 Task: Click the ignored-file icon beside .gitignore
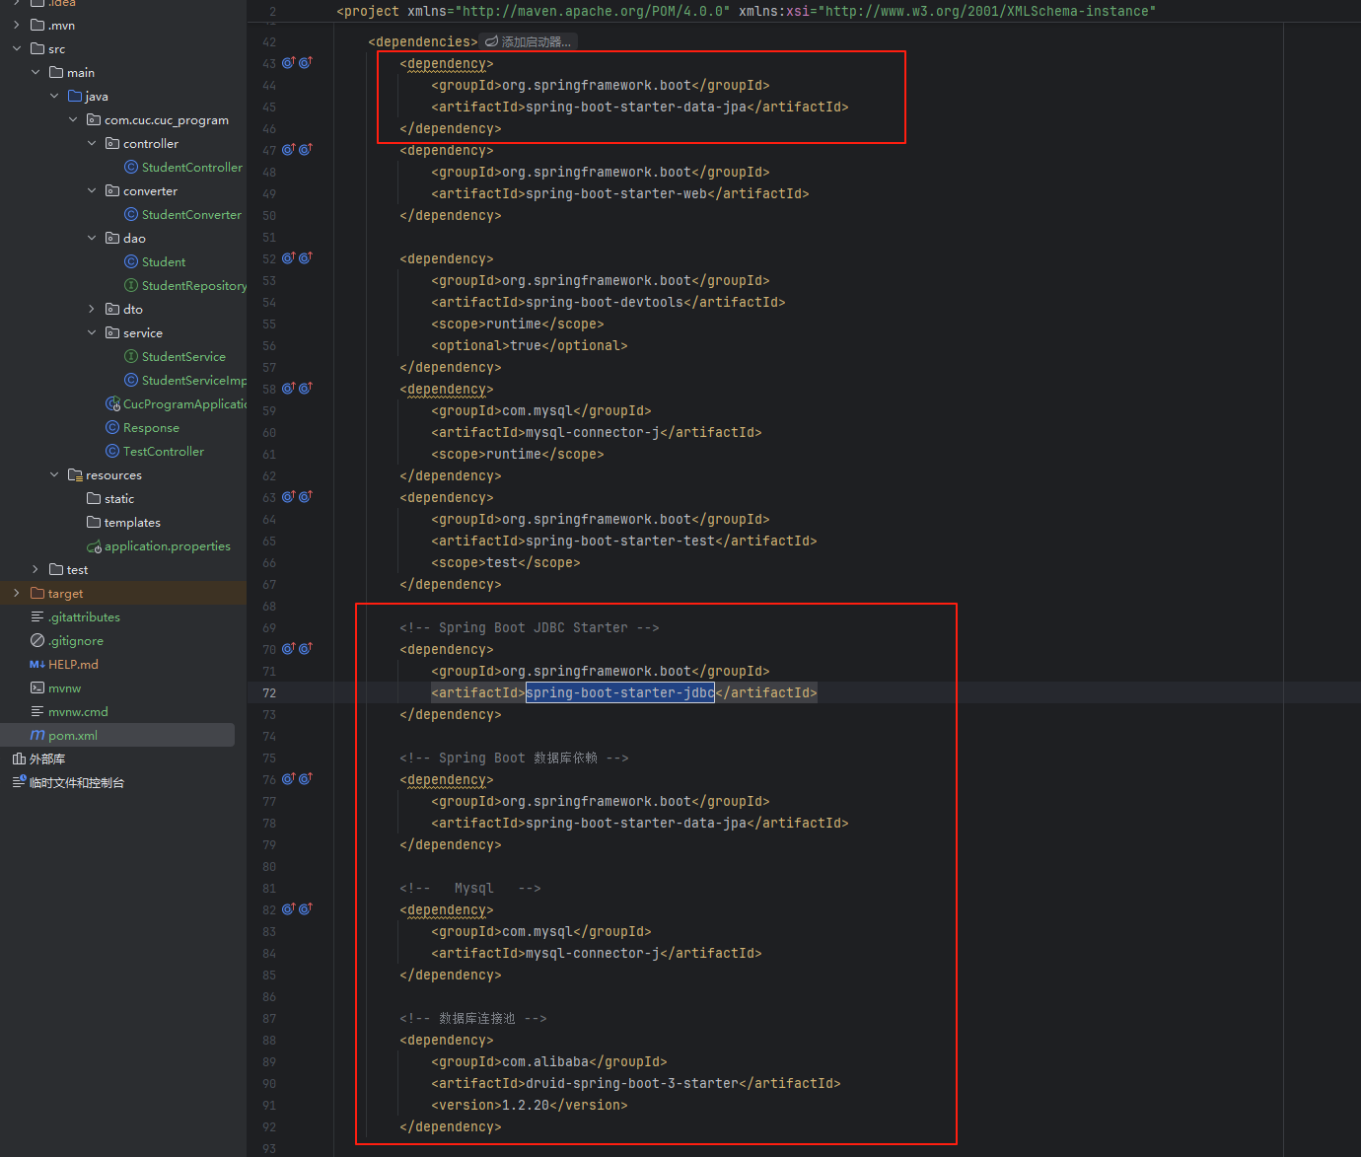pyautogui.click(x=36, y=640)
